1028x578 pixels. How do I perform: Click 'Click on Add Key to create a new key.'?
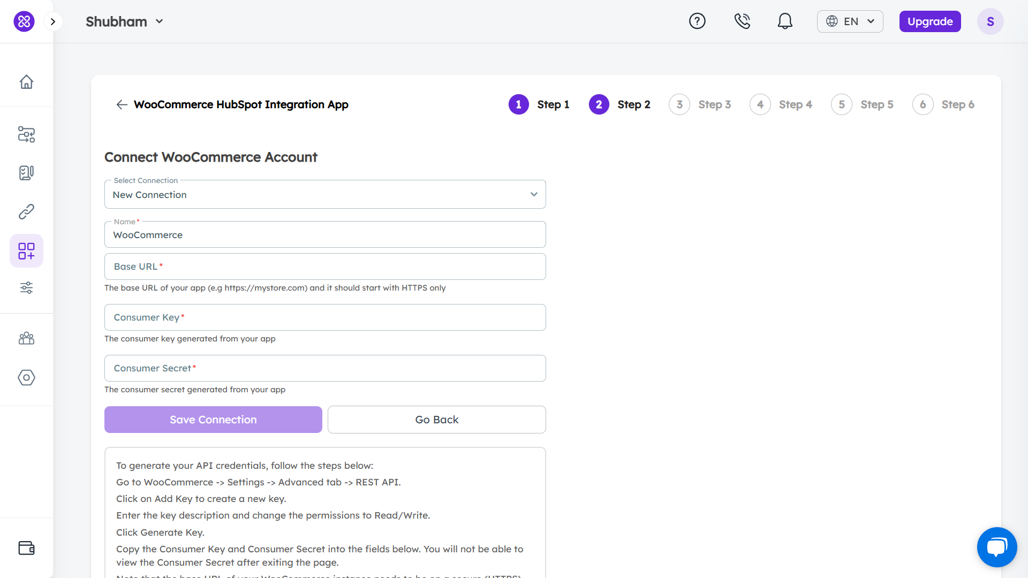[201, 499]
